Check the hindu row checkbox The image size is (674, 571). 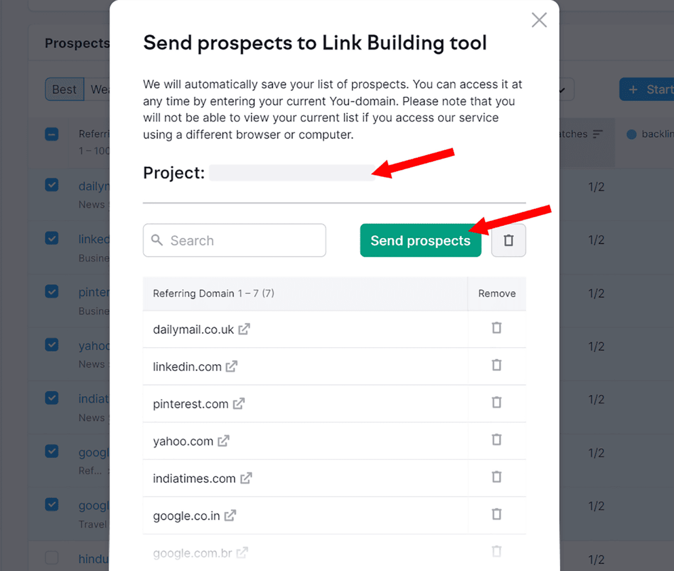tap(52, 558)
